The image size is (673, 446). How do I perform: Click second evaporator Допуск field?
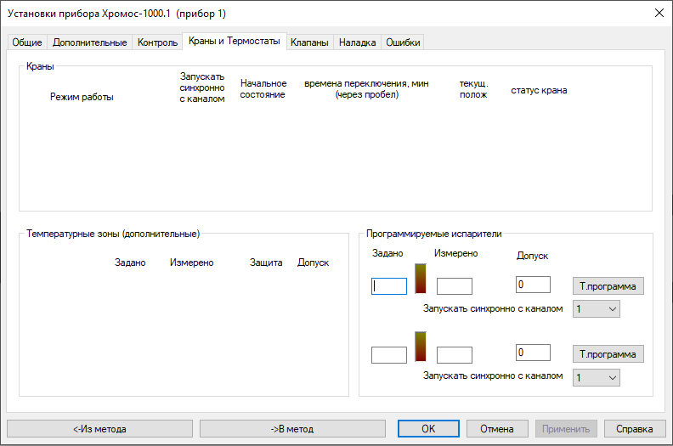point(533,353)
